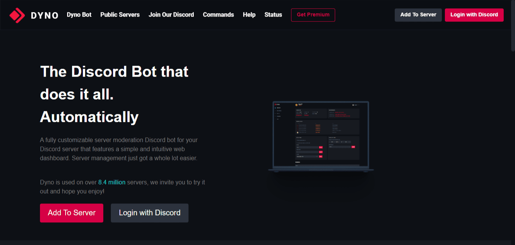Click the laptop dashboard preview image
The image size is (515, 245).
(321, 137)
